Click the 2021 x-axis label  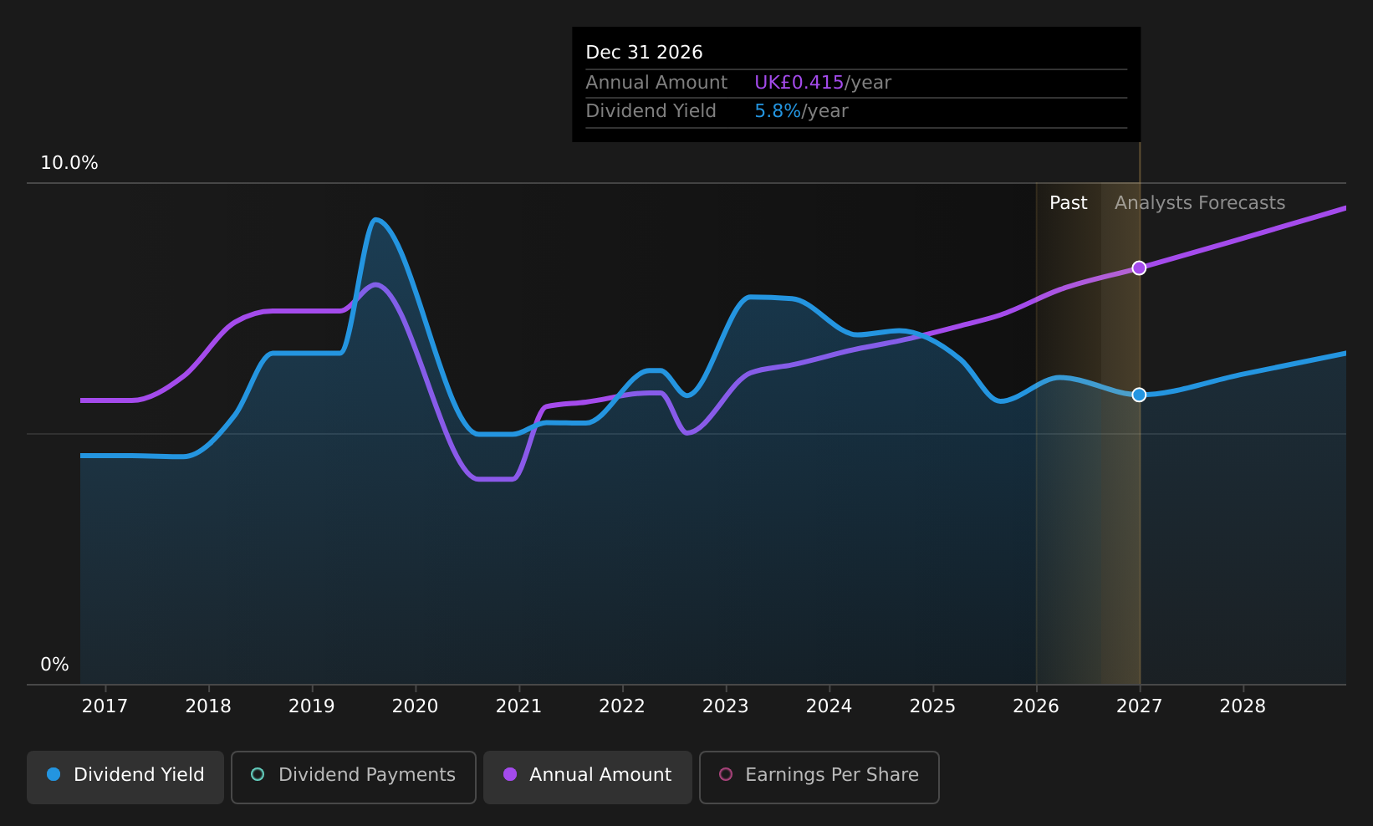pos(518,706)
